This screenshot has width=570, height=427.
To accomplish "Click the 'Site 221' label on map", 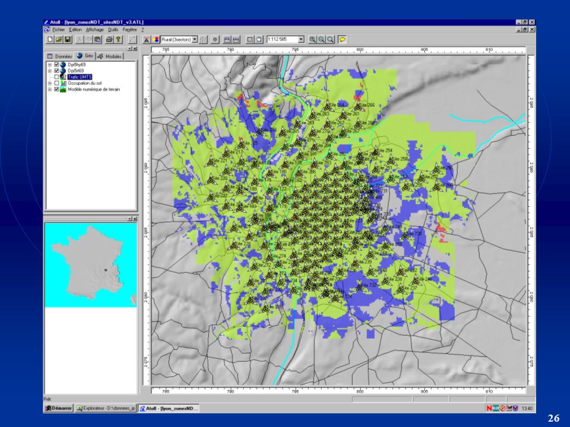I will 219,161.
